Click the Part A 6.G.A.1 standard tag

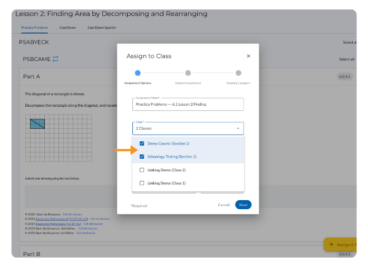tap(344, 77)
